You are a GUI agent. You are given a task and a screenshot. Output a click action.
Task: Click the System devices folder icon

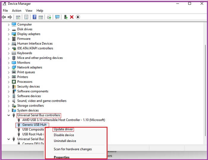[x=14, y=110]
